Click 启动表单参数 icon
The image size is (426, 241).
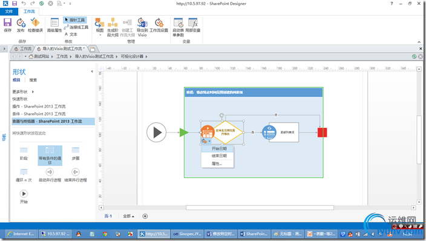pyautogui.click(x=179, y=27)
